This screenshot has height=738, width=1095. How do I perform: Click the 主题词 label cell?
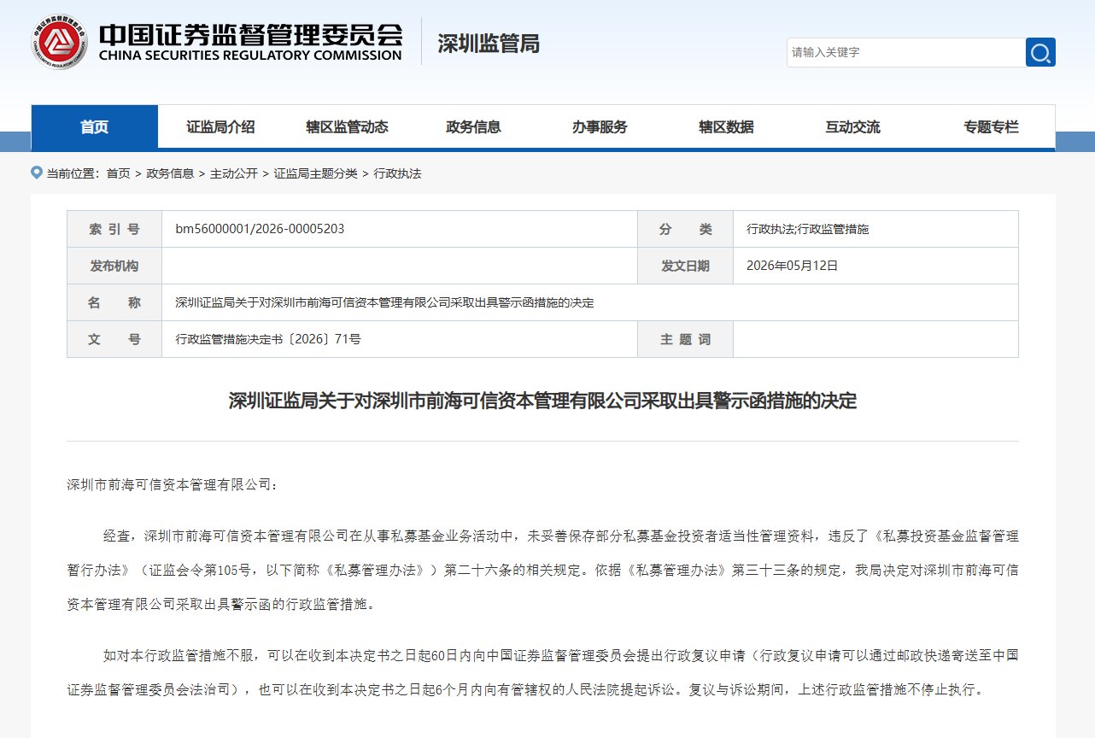686,339
